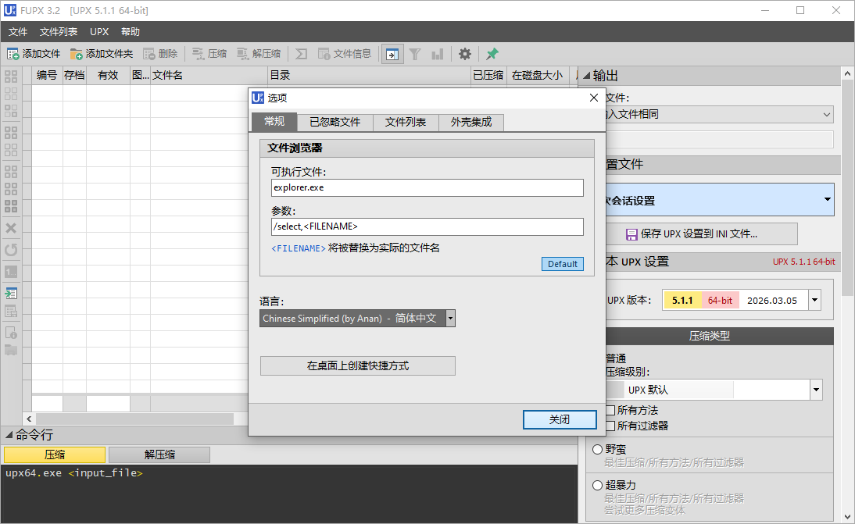Open the UPX 默认 compression level dropdown

pyautogui.click(x=815, y=390)
